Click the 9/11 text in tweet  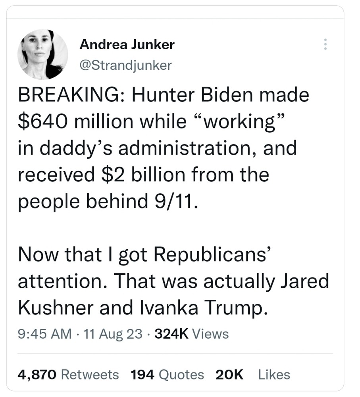(x=174, y=201)
